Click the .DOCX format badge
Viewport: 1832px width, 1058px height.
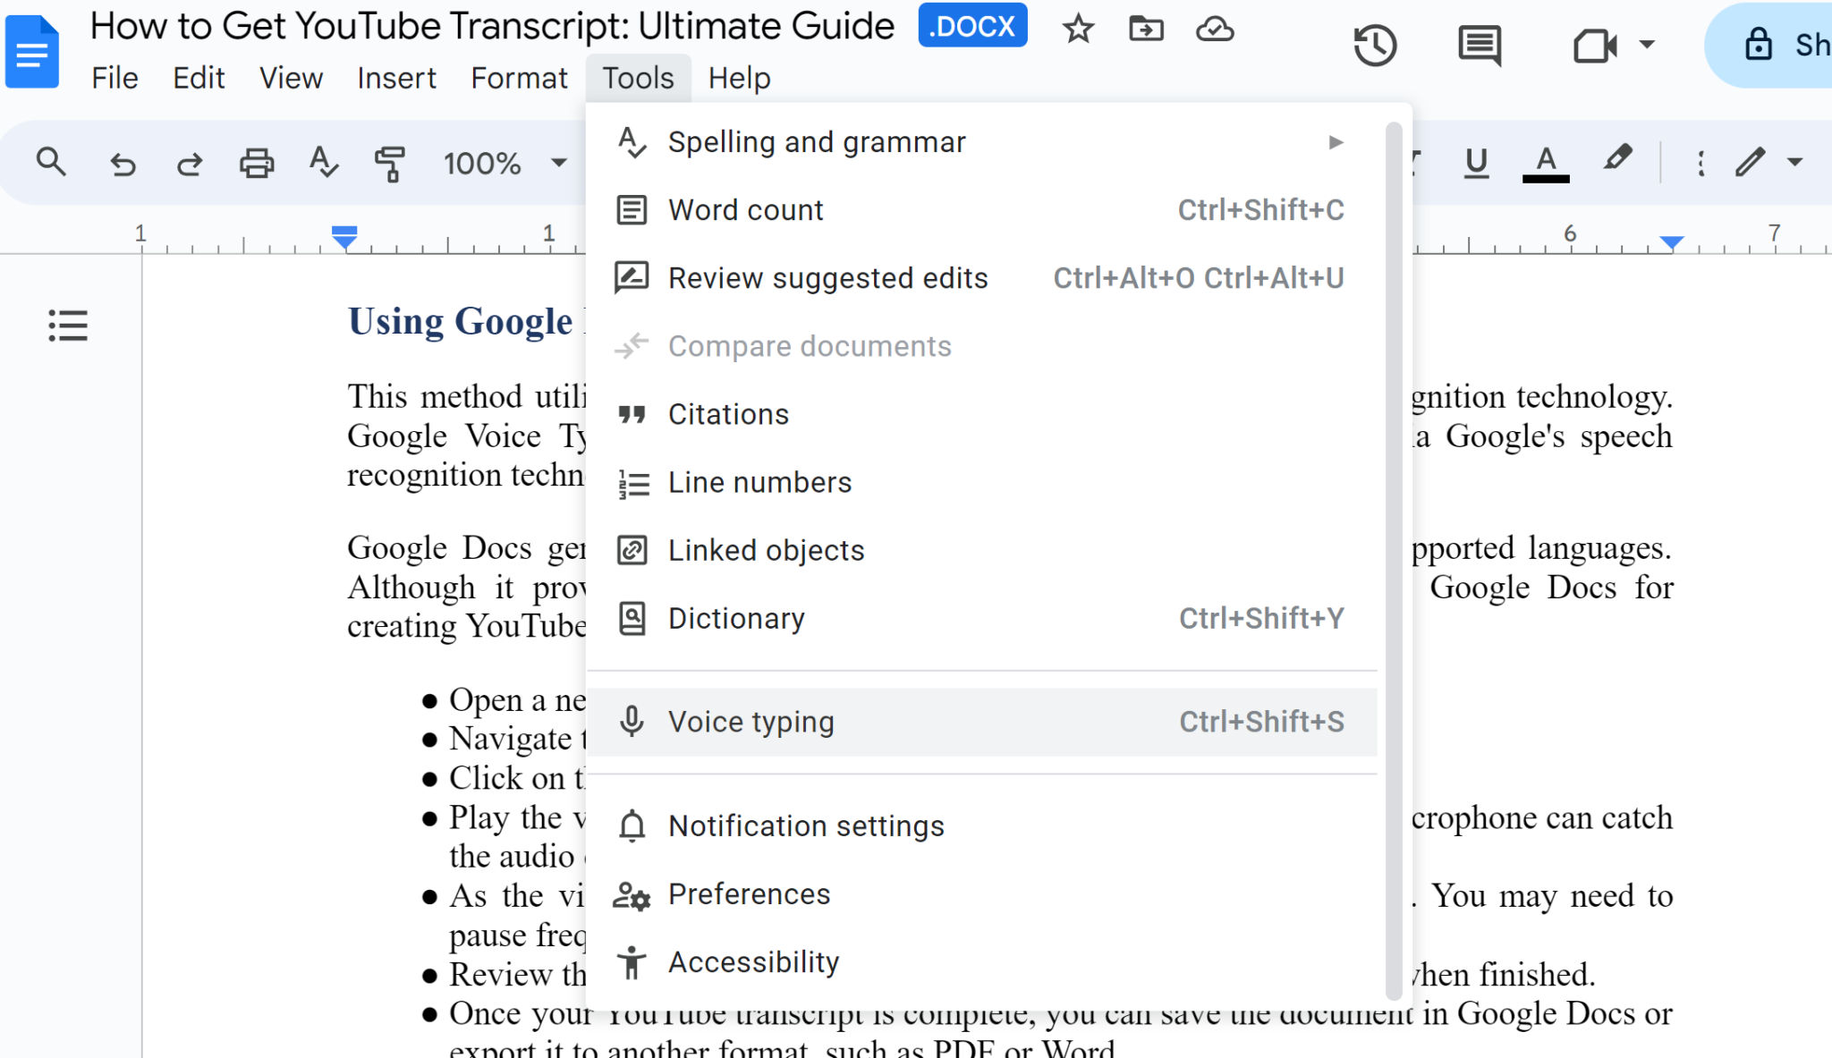point(972,26)
